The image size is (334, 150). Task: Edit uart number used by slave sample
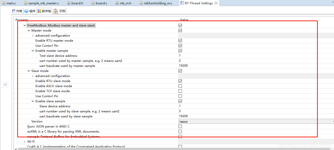click(256, 111)
